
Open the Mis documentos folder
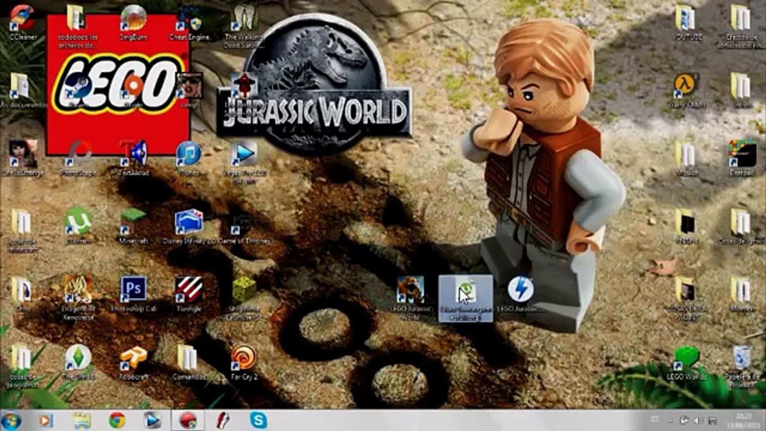pyautogui.click(x=23, y=90)
